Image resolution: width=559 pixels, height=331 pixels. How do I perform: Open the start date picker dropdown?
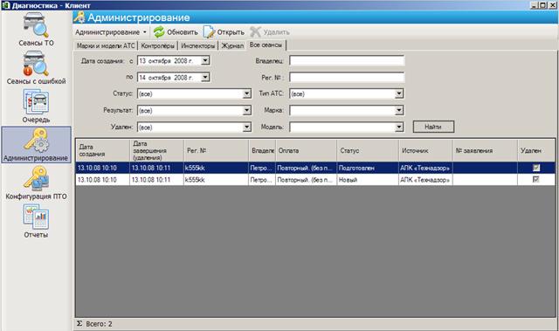[x=205, y=61]
